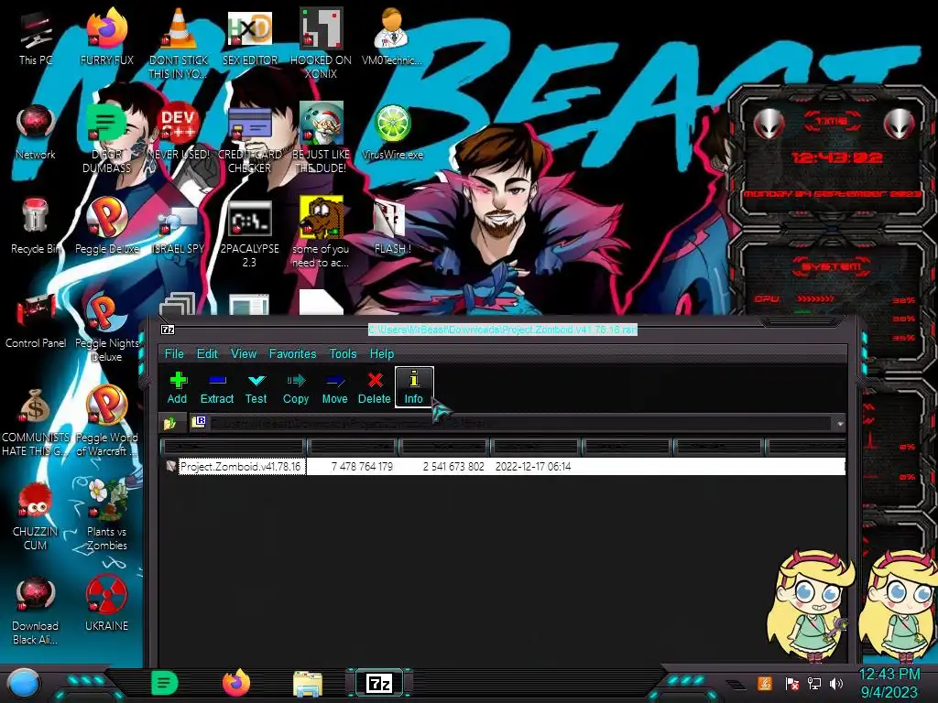Select the dog 'some of you need' icon
The width and height of the screenshot is (938, 703).
(321, 233)
